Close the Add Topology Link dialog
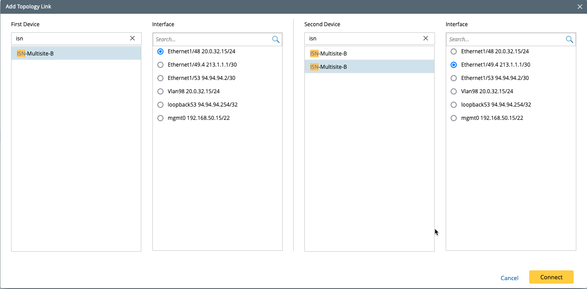This screenshot has width=587, height=289. (x=579, y=7)
